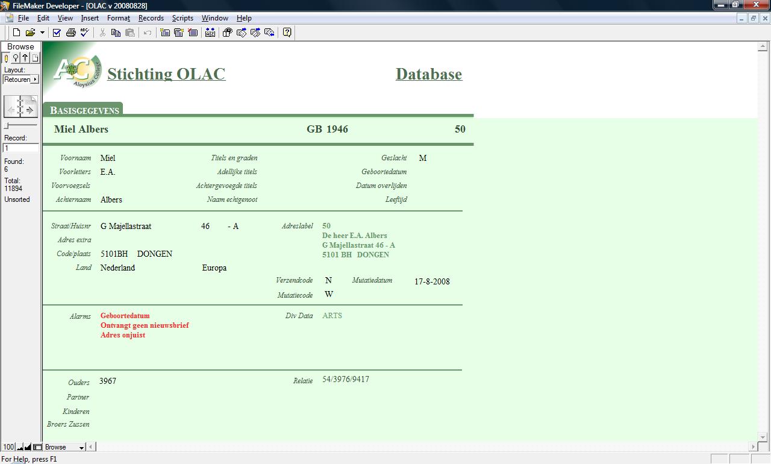Viewport: 771px width, 464px height.
Task: Click the A-Z Sort records icon
Action: [210, 33]
